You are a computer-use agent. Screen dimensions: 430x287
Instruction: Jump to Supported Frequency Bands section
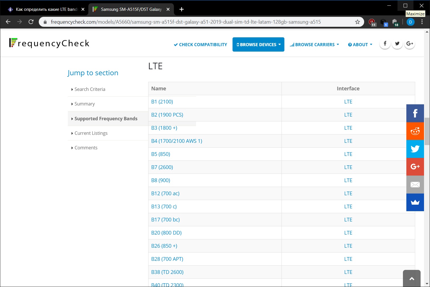tap(106, 119)
